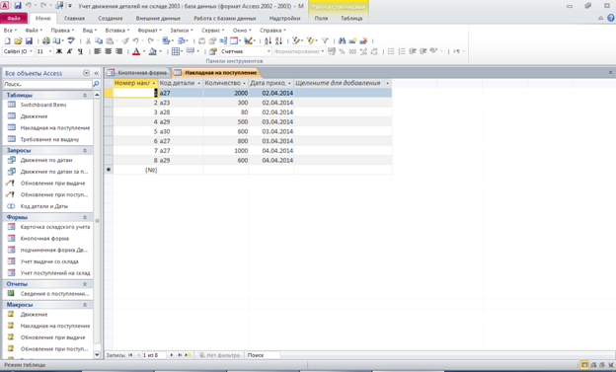
Task: Open the Все объекты Access pane menu arrow
Action: (x=86, y=73)
